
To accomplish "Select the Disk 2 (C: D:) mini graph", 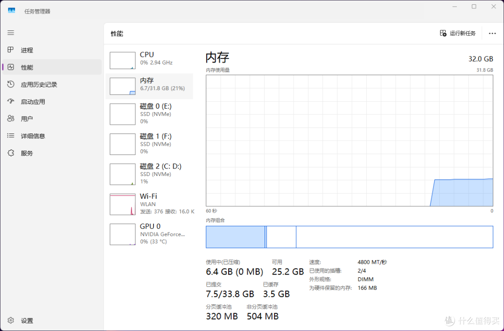I will [122, 174].
